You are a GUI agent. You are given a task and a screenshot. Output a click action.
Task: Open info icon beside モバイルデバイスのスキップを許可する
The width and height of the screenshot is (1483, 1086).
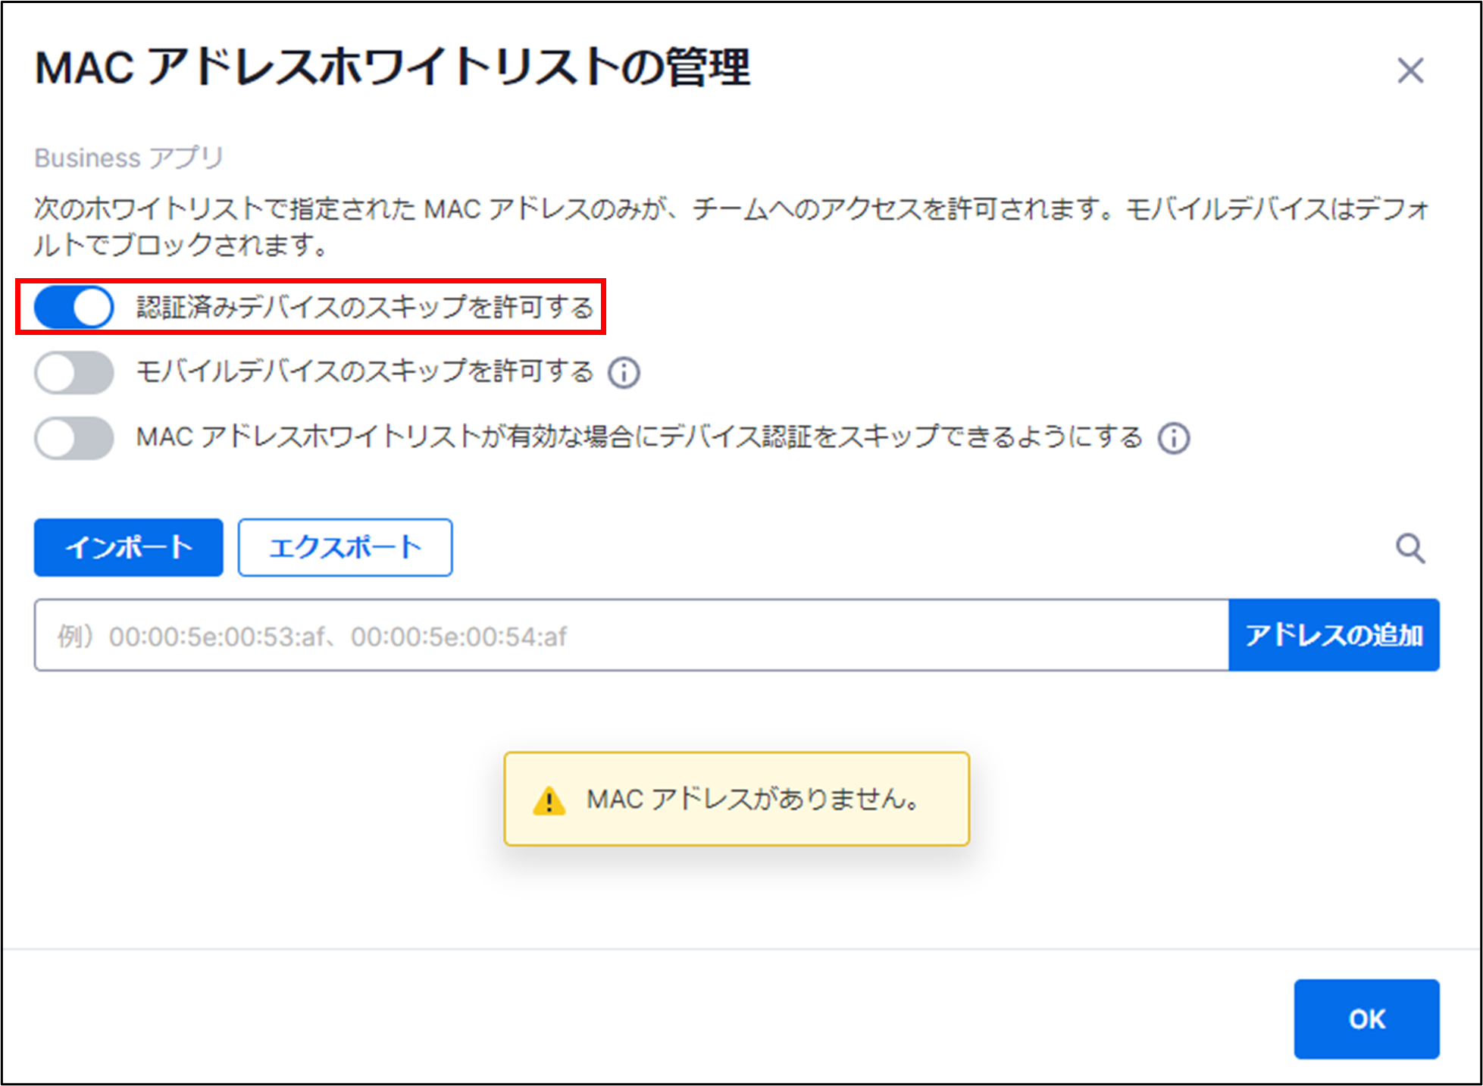pos(624,373)
